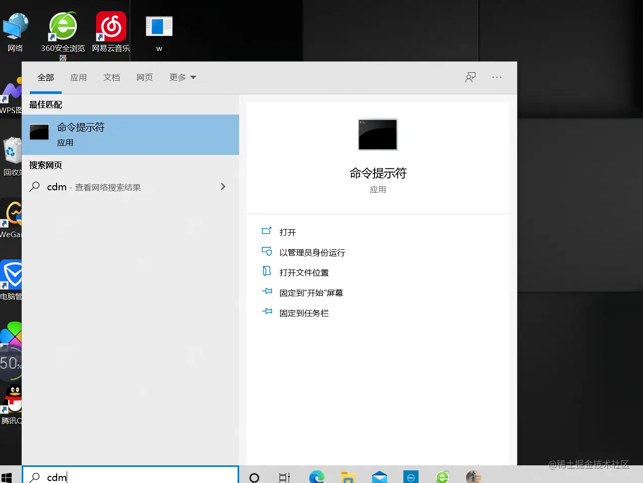Select 以管理员身份运行 for Command Prompt
Image resolution: width=643 pixels, height=483 pixels.
pyautogui.click(x=312, y=252)
